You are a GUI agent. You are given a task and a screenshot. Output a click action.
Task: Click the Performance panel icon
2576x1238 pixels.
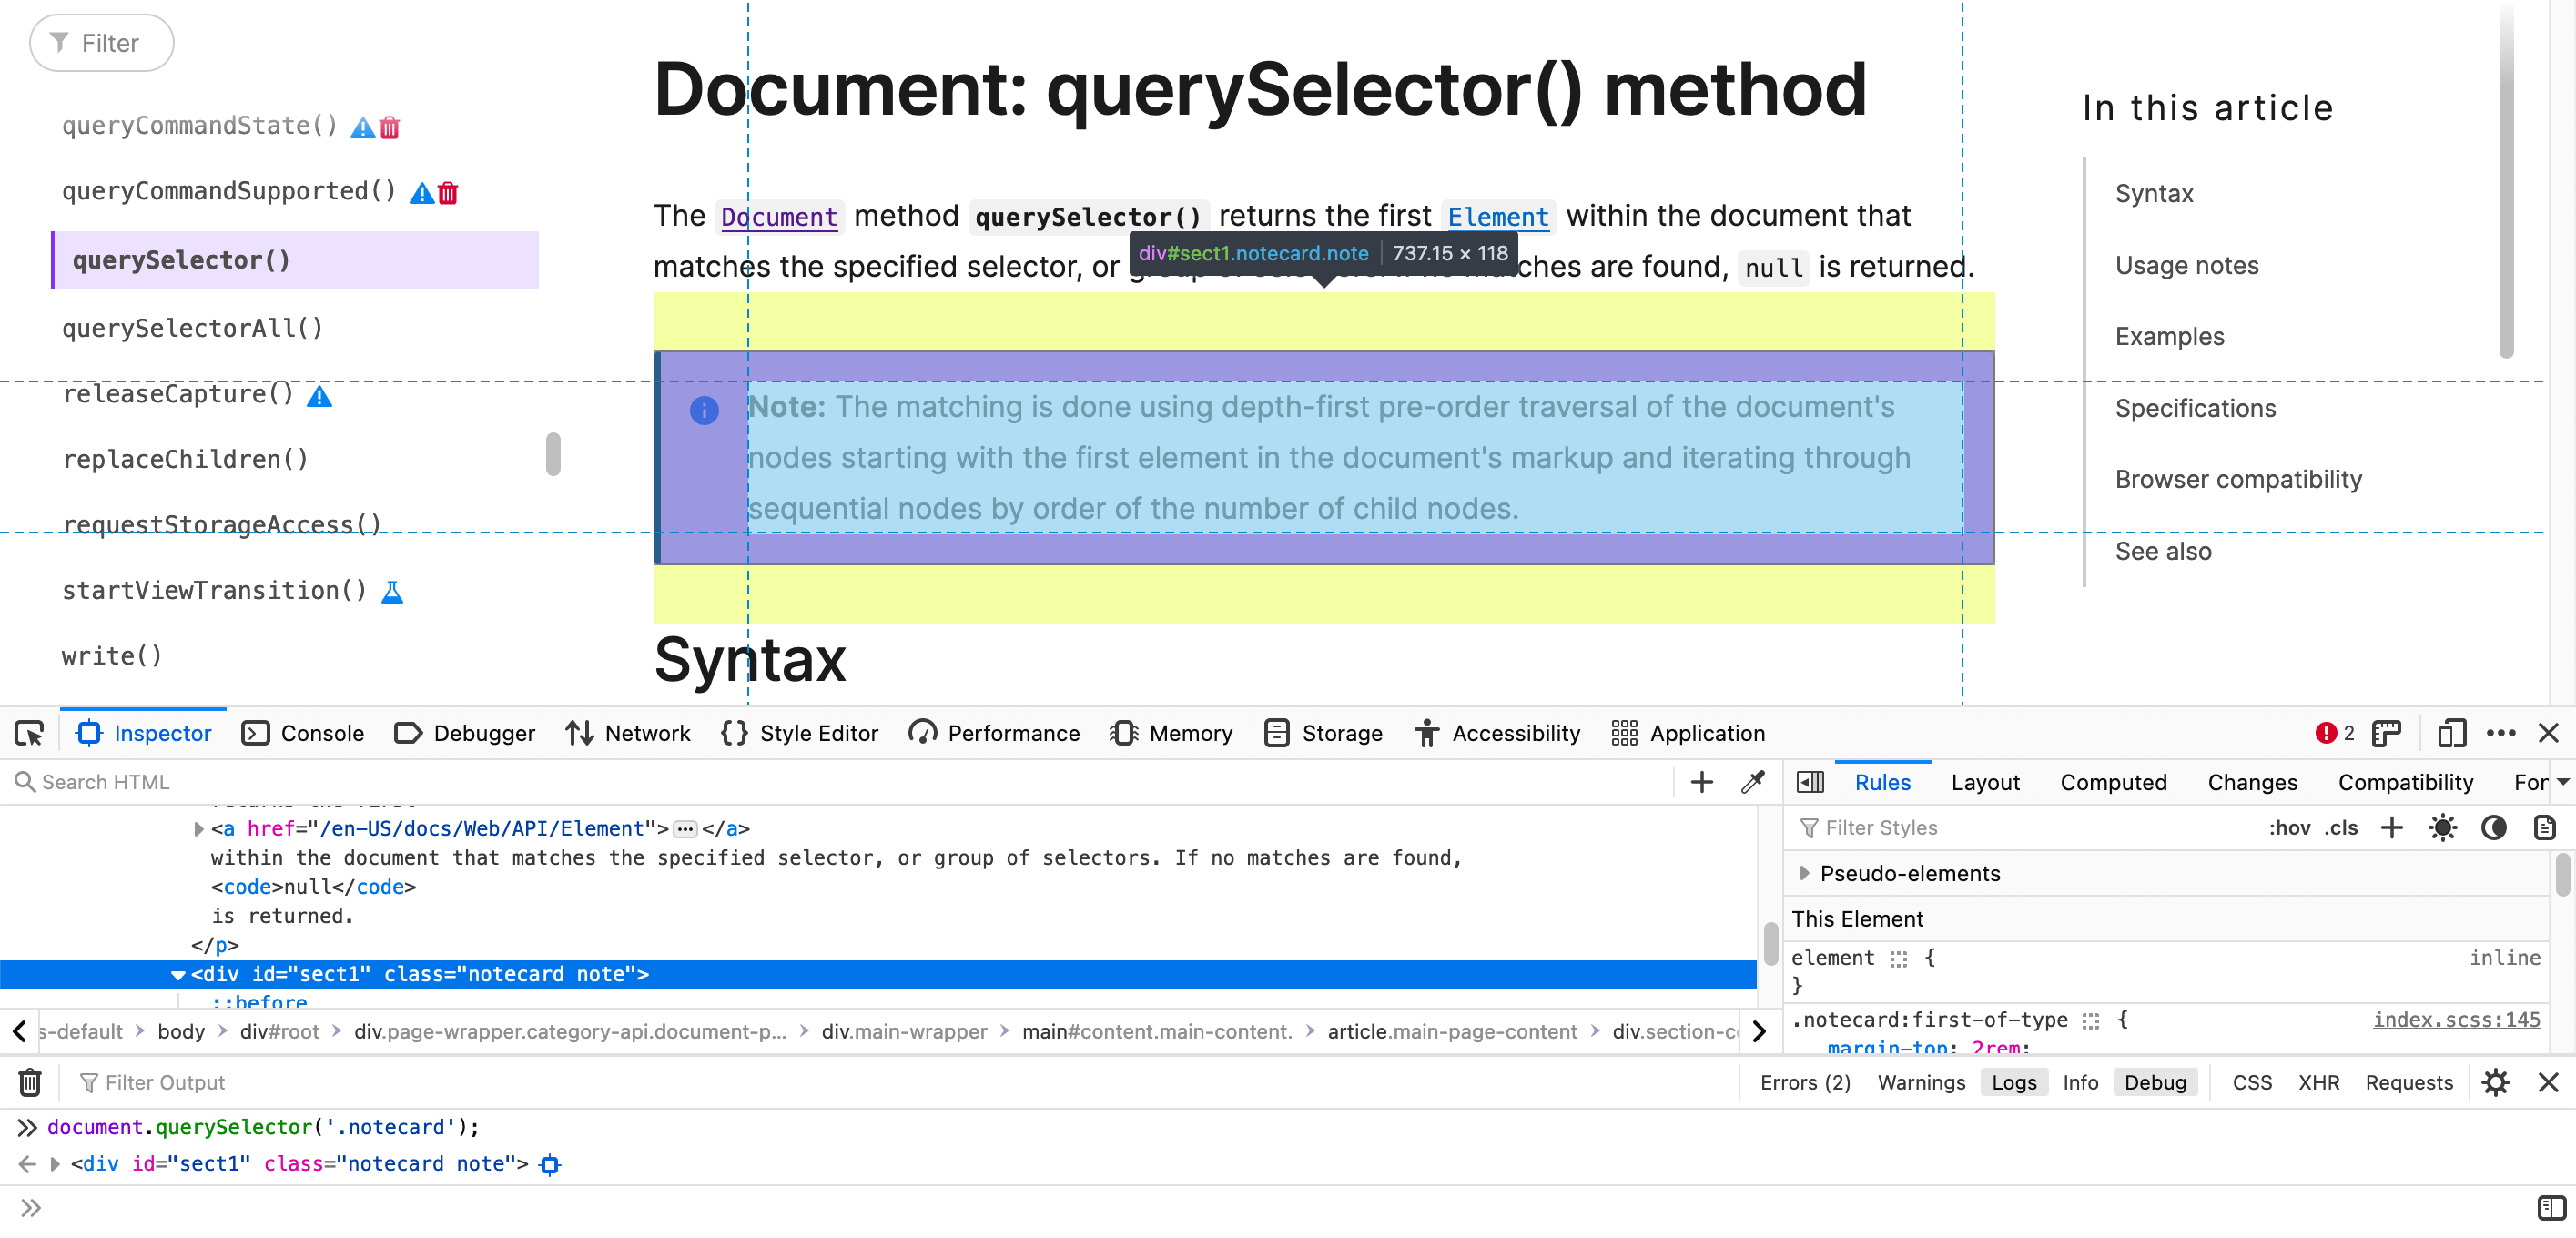tap(923, 734)
